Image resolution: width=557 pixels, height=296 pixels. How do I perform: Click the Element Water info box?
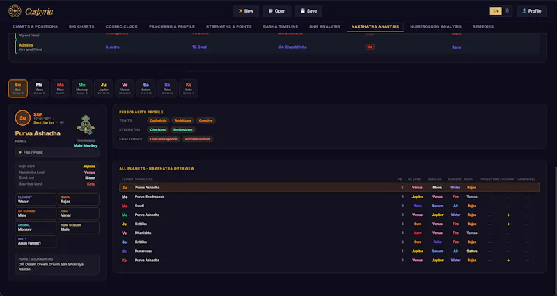point(36,199)
